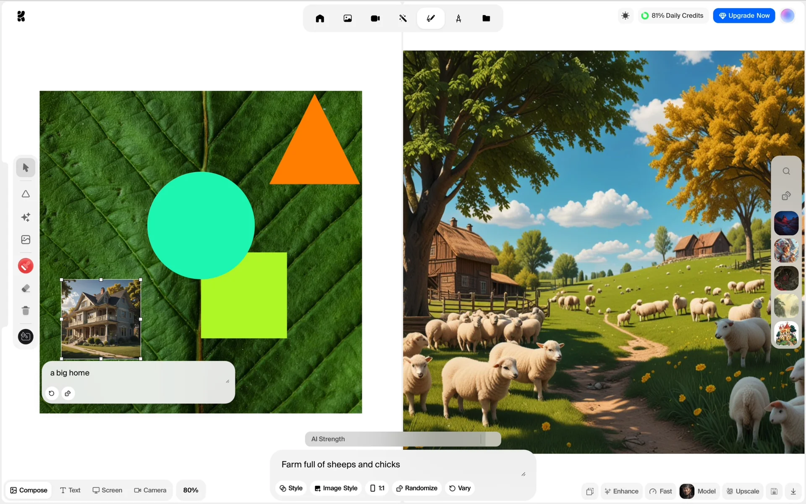Click the download icon at bottom right
Screen dimensions: 806x504
click(793, 491)
